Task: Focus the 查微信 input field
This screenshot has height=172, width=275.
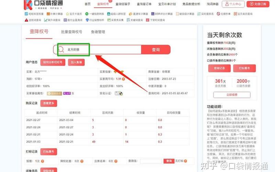Action: 151,161
